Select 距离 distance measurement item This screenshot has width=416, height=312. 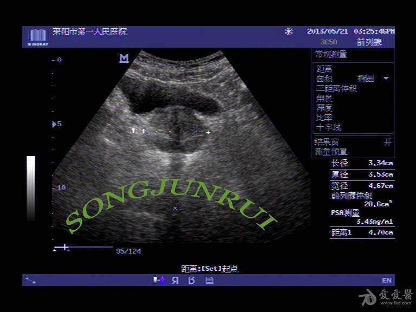(324, 69)
